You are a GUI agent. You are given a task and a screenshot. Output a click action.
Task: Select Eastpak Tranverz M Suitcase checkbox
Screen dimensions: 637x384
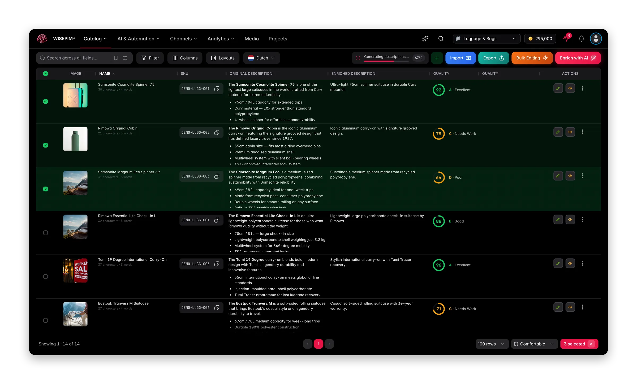point(45,320)
